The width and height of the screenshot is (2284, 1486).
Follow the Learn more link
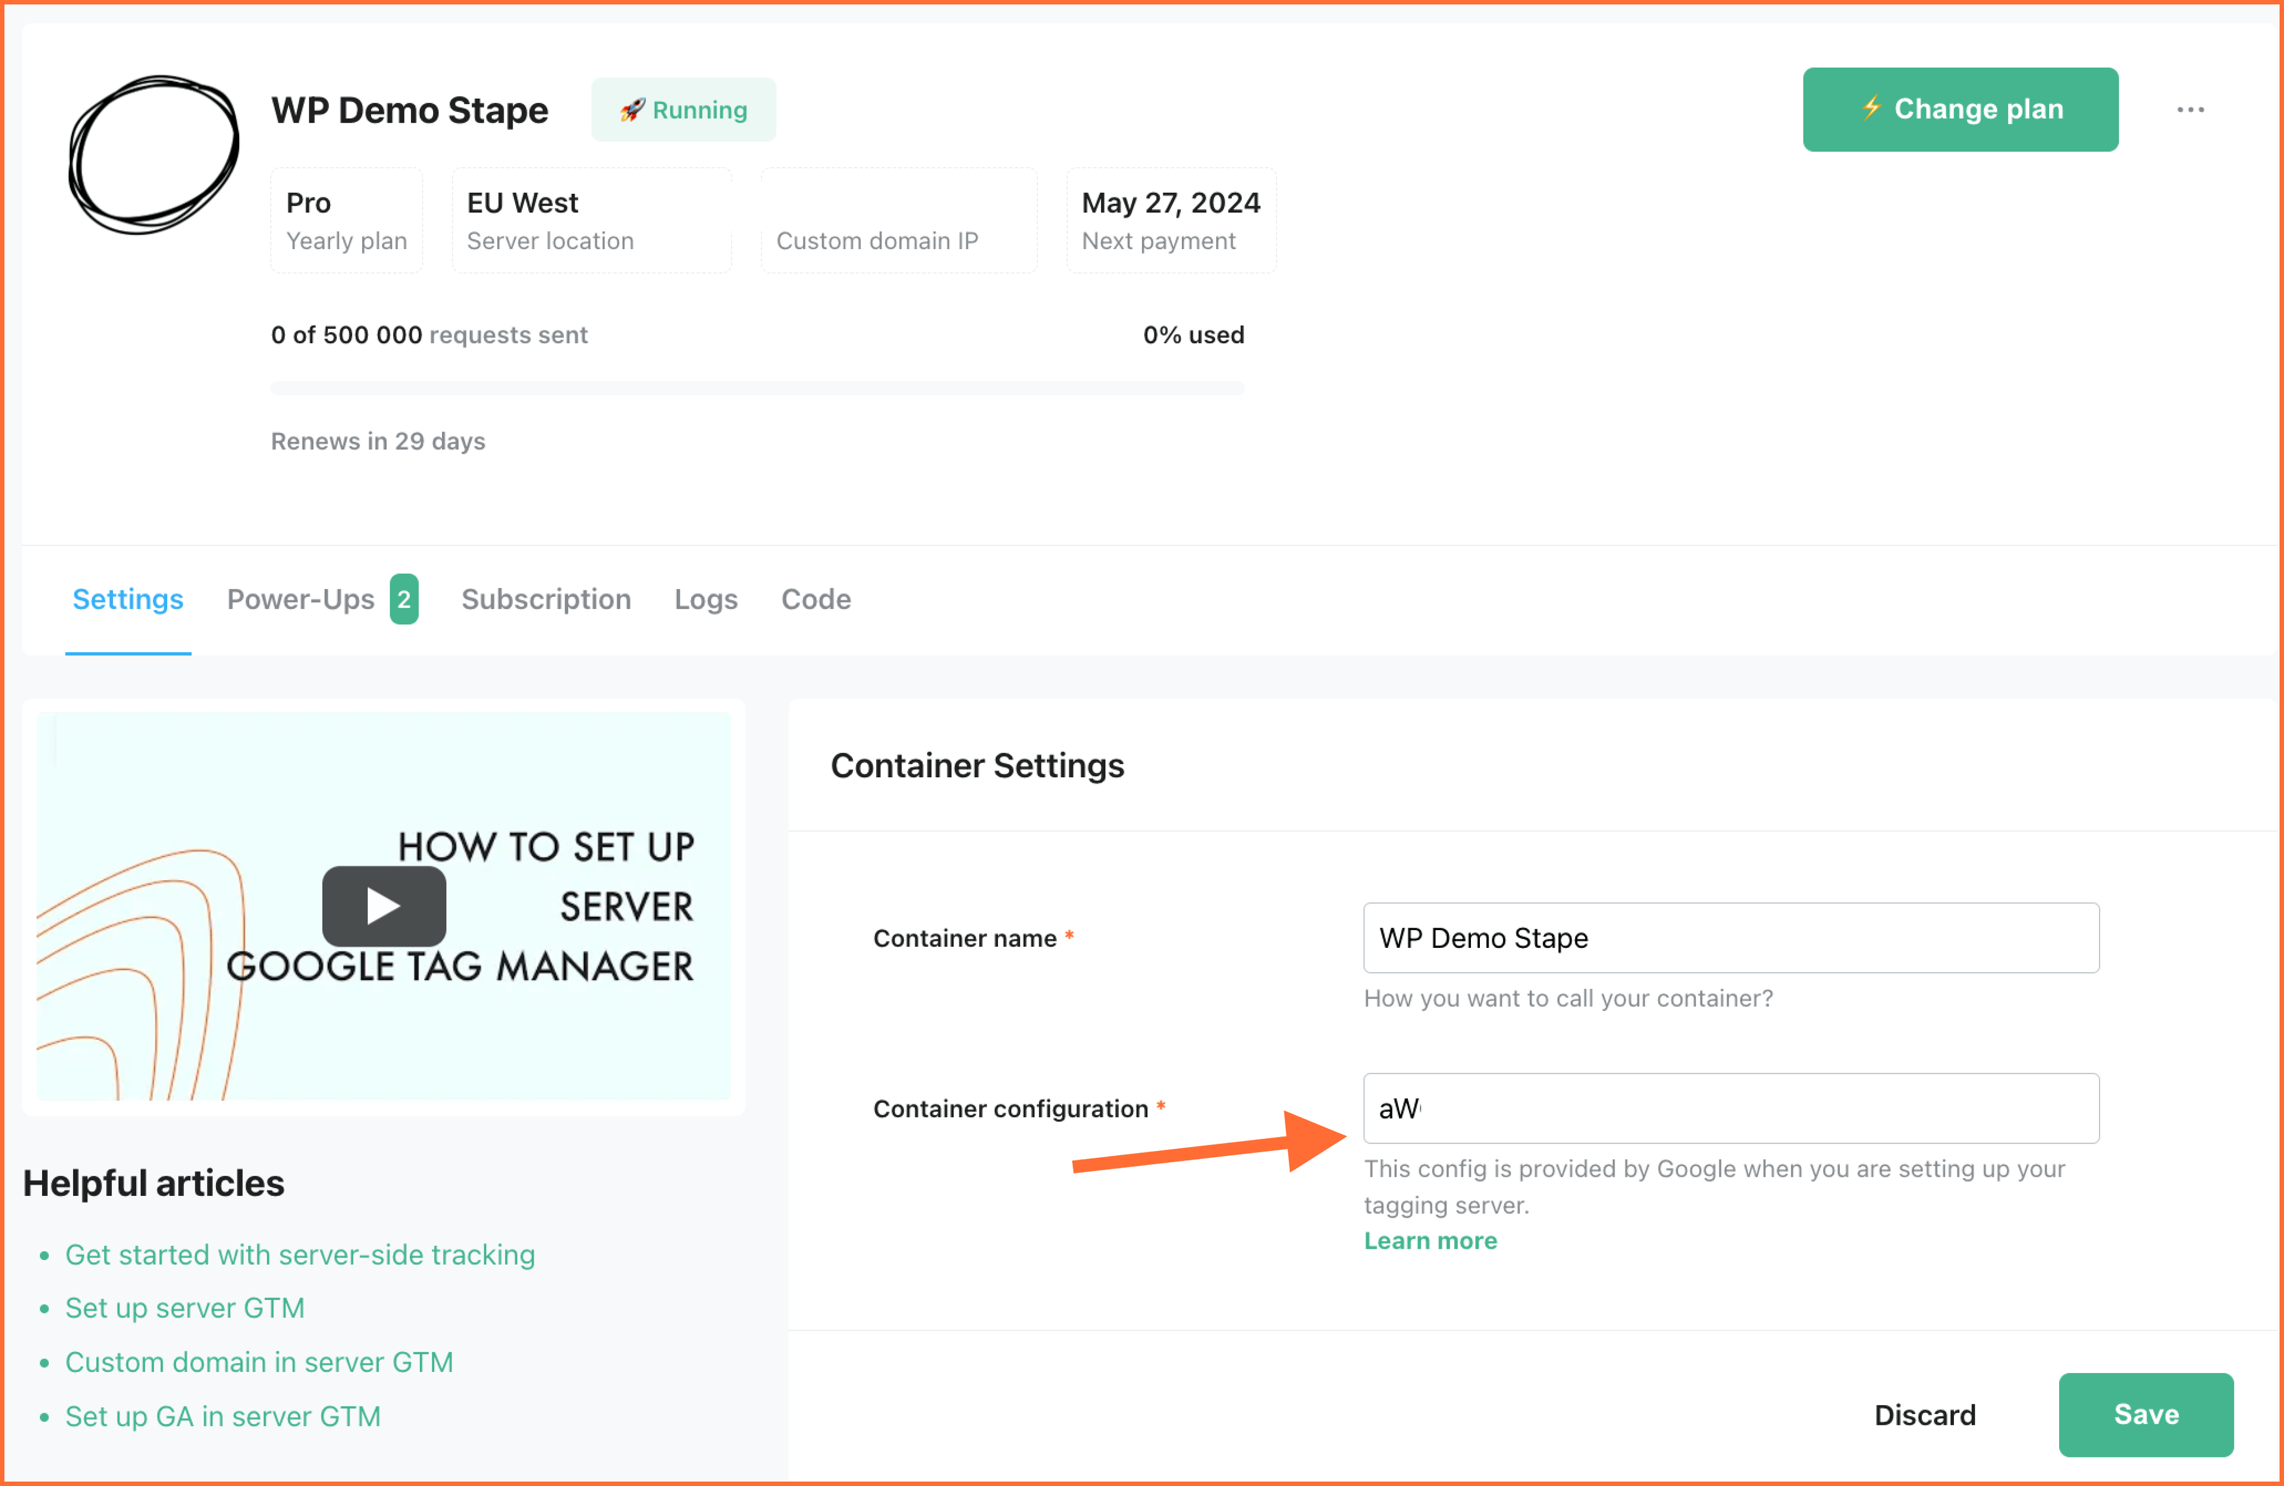pos(1431,1240)
